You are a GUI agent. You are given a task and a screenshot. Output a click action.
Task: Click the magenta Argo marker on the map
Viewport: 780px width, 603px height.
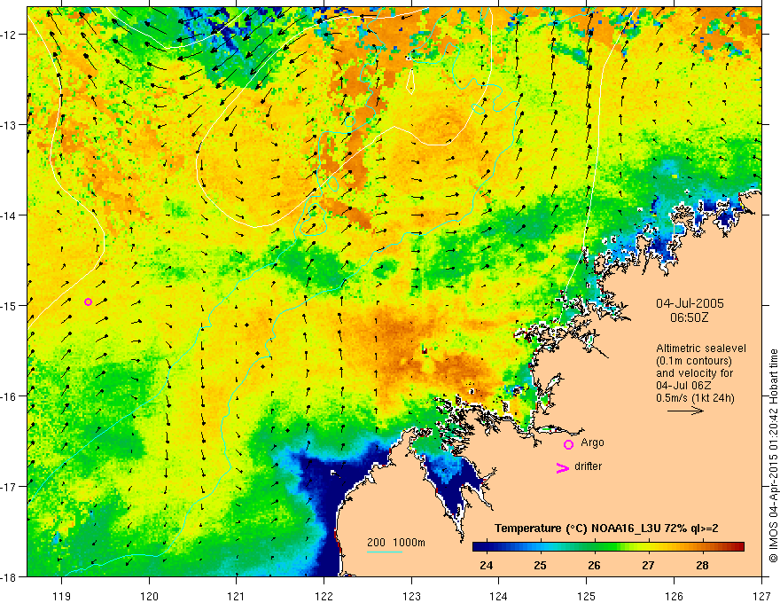coord(88,302)
